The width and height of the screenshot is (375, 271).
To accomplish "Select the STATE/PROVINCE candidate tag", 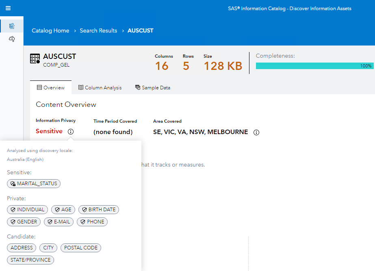I will [30, 260].
